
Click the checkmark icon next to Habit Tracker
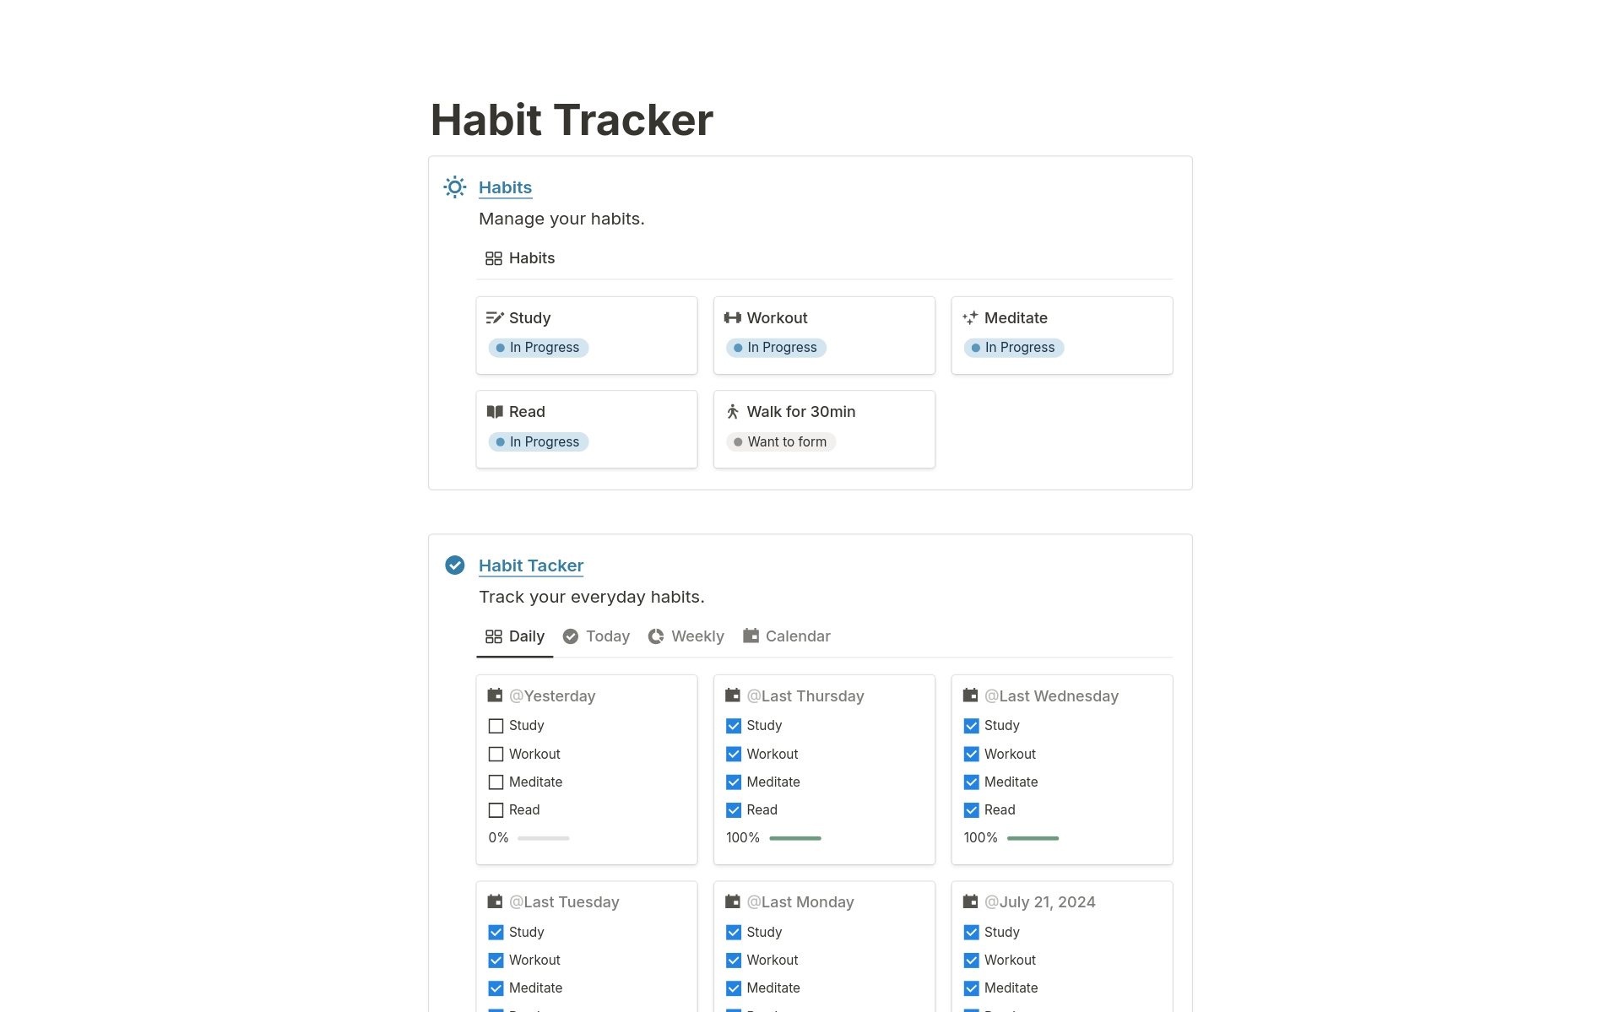[457, 566]
